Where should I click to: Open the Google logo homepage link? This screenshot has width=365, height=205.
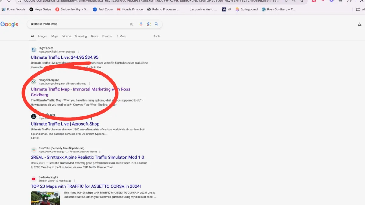point(9,24)
